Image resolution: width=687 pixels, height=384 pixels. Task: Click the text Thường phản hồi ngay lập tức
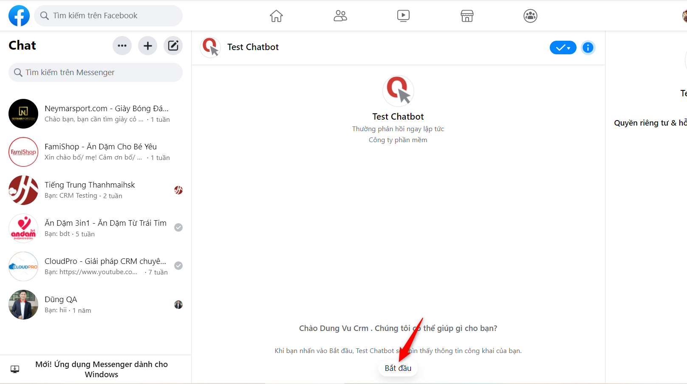(398, 129)
